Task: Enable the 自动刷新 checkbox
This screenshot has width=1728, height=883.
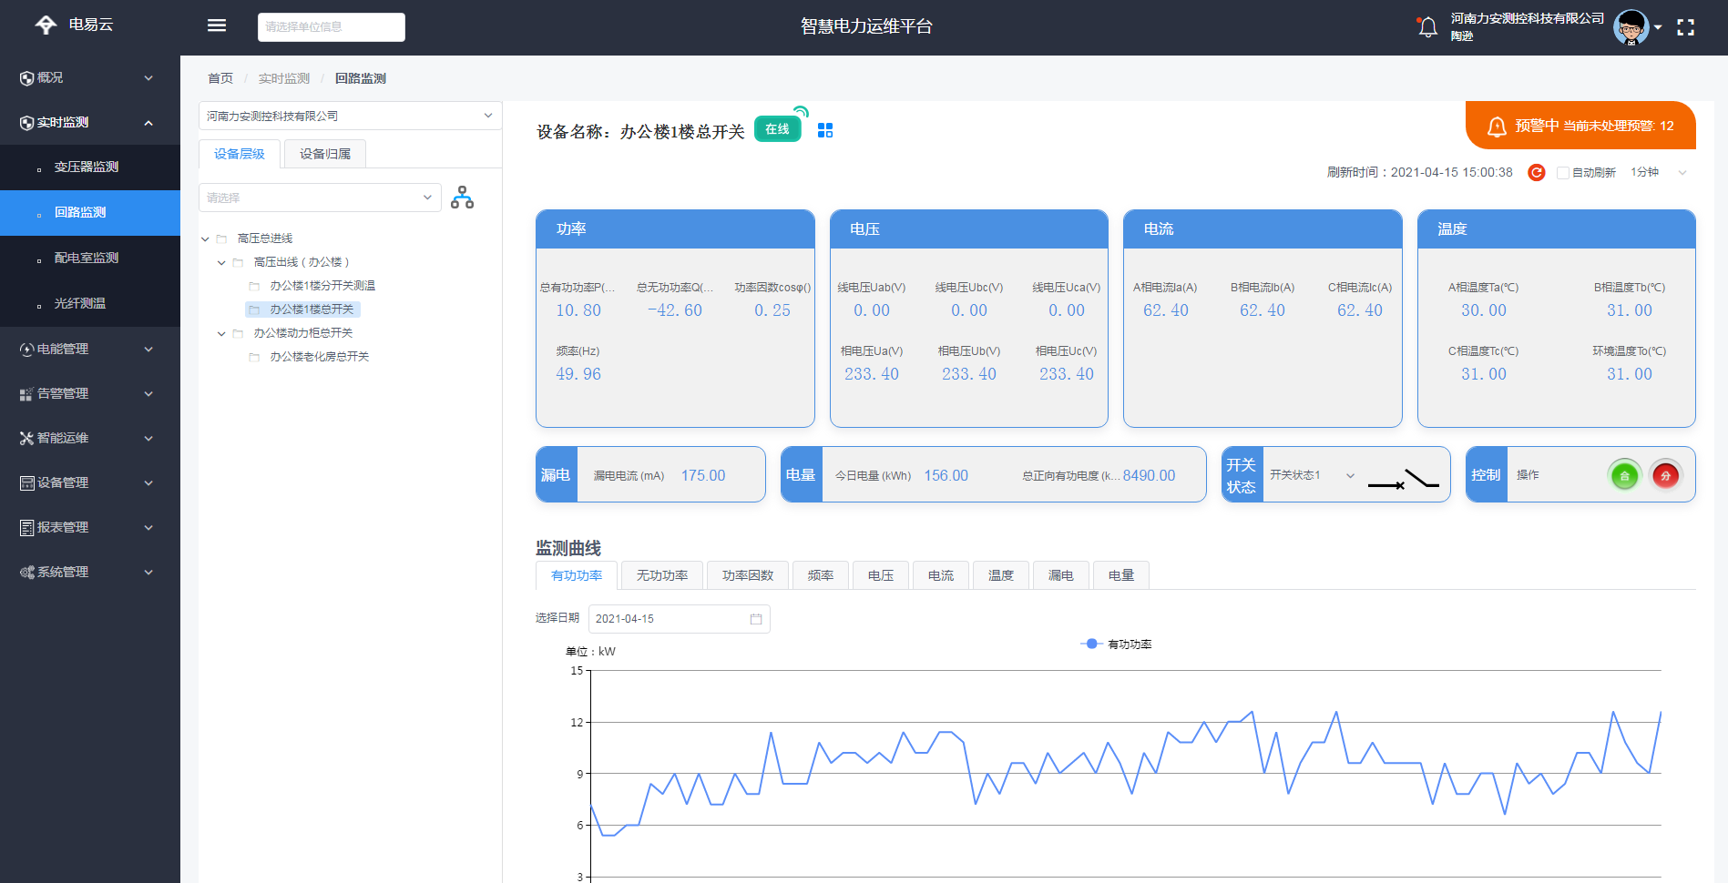Action: 1563,173
